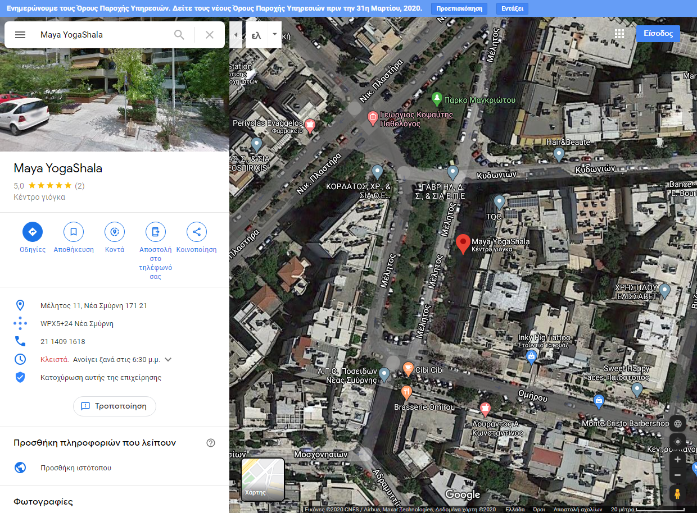This screenshot has width=697, height=513.
Task: Click the Πάρκο Μαγκριώτου park marker
Action: 437,99
